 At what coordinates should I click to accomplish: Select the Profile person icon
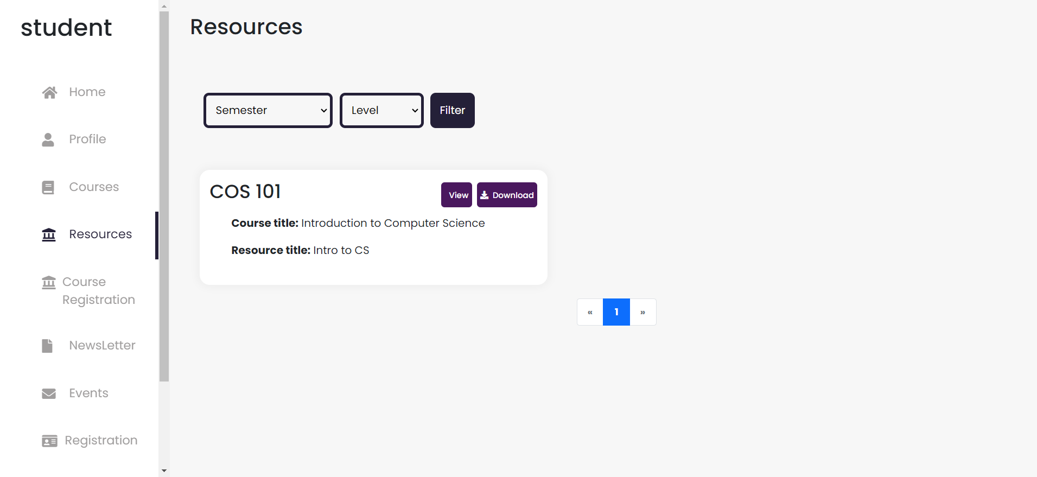48,139
